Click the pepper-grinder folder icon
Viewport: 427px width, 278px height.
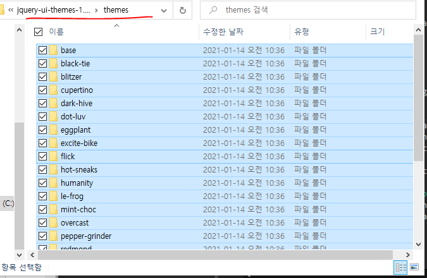pyautogui.click(x=53, y=236)
